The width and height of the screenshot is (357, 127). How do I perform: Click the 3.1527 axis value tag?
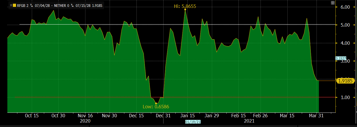pyautogui.click(x=341, y=58)
